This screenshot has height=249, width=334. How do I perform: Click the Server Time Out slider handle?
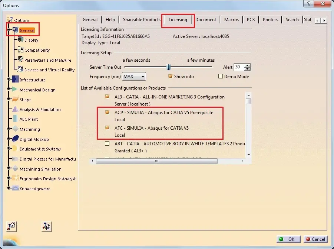pyautogui.click(x=169, y=67)
